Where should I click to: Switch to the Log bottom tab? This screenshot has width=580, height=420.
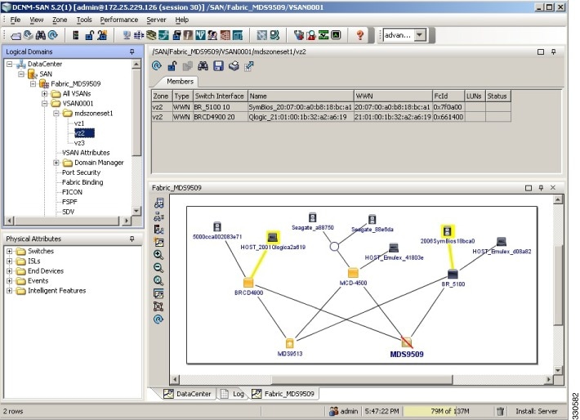(233, 394)
